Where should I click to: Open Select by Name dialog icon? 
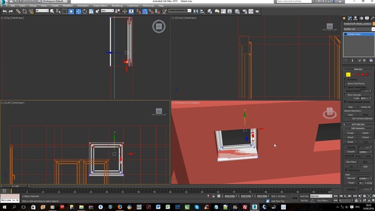click(x=59, y=11)
